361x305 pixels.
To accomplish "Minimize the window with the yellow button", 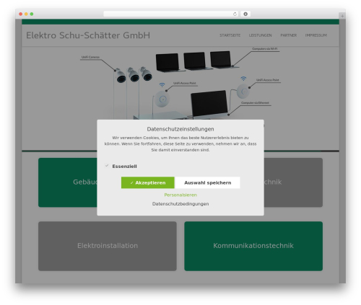I will [26, 14].
